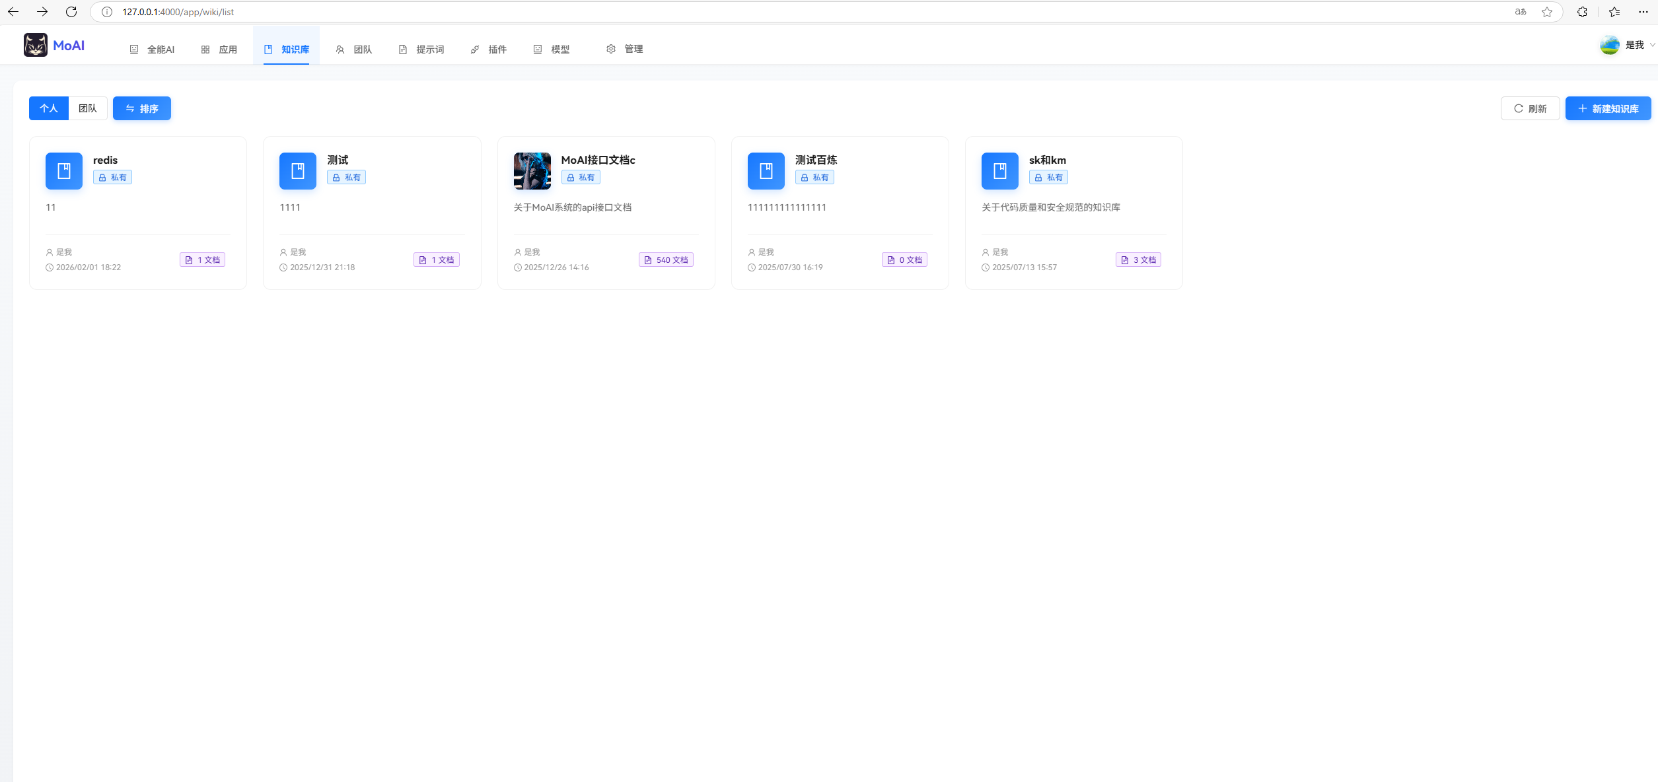
Task: Click the browser favorites star icon
Action: pos(1547,12)
